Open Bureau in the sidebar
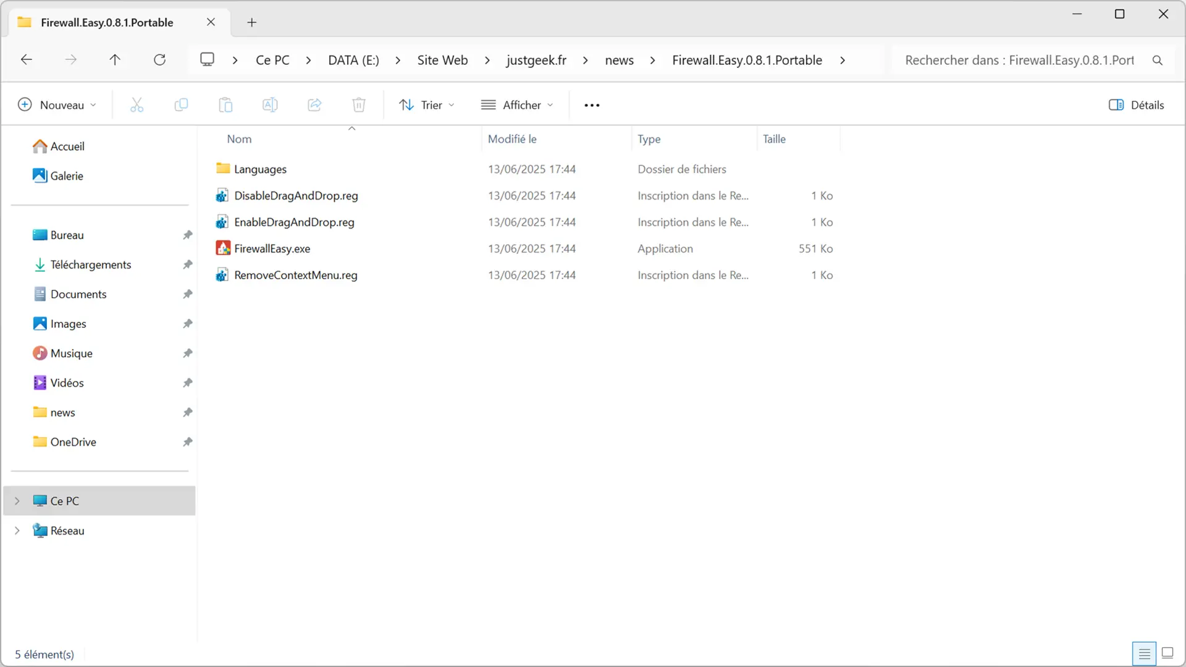 67,235
